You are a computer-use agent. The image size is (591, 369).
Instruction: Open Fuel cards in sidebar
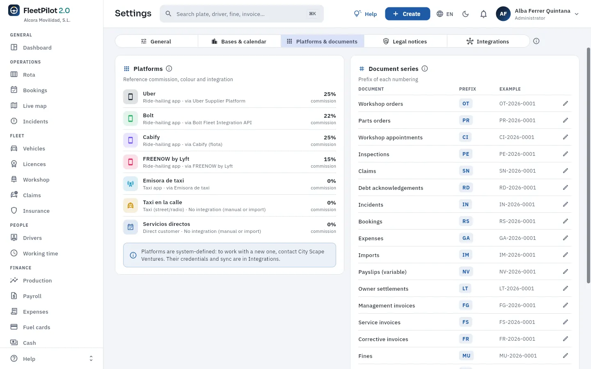coord(52,327)
